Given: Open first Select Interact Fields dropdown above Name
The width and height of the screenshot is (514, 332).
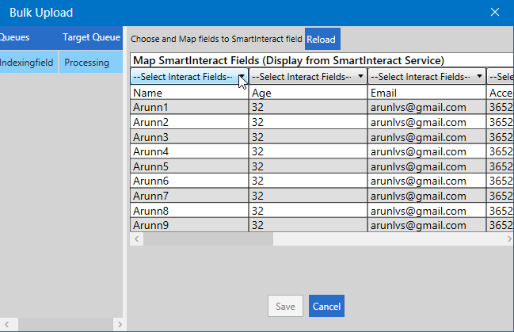Looking at the screenshot, I should [x=189, y=77].
